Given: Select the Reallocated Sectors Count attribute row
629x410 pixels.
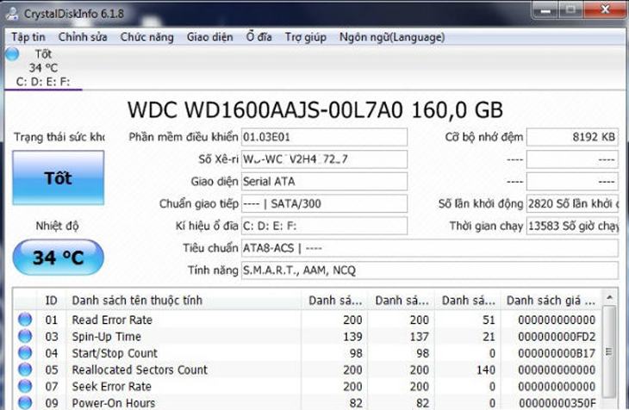Looking at the screenshot, I should pyautogui.click(x=308, y=370).
